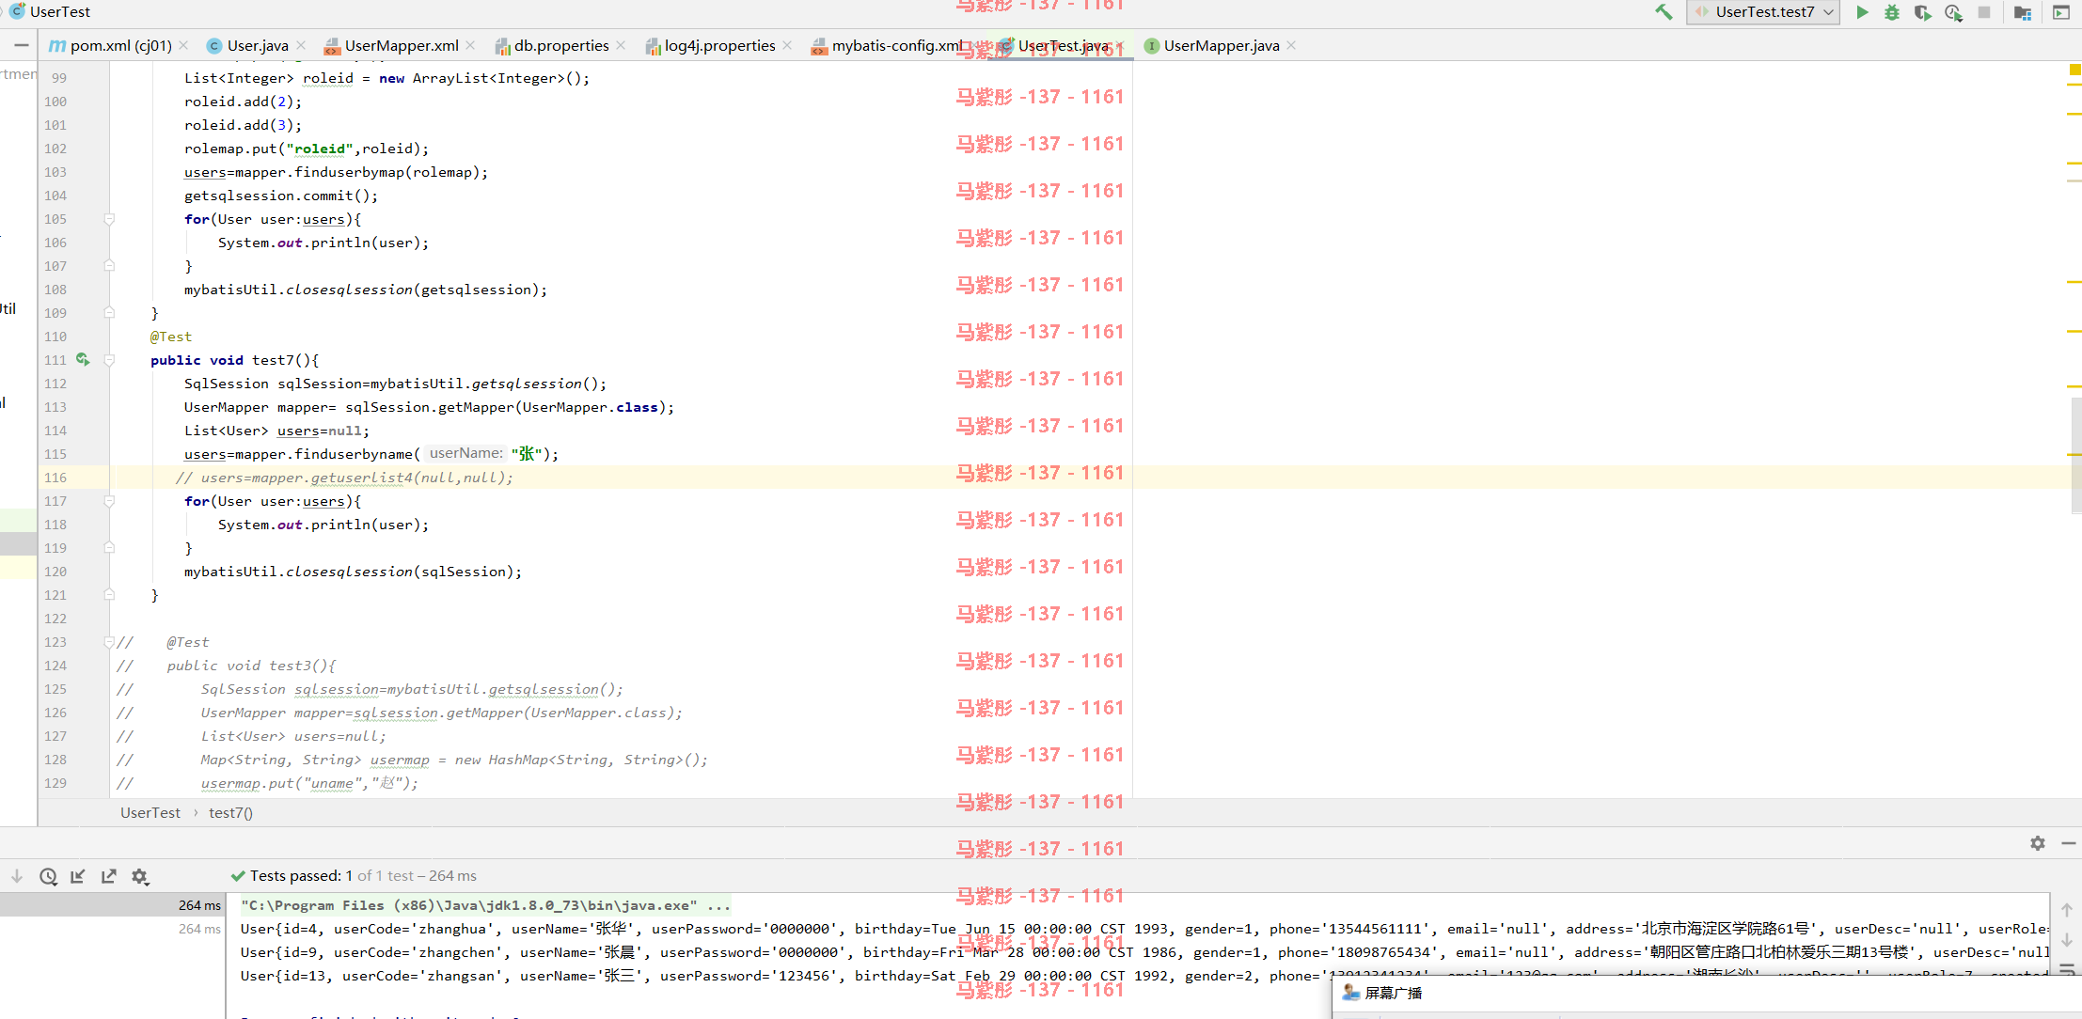Click the userName parameter hint on line 115

click(x=466, y=453)
